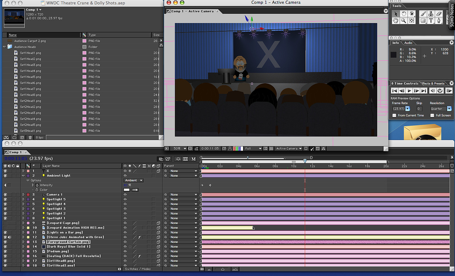Image resolution: width=455 pixels, height=276 pixels.
Task: Step forward one frame in Time Controls
Action: [x=417, y=91]
